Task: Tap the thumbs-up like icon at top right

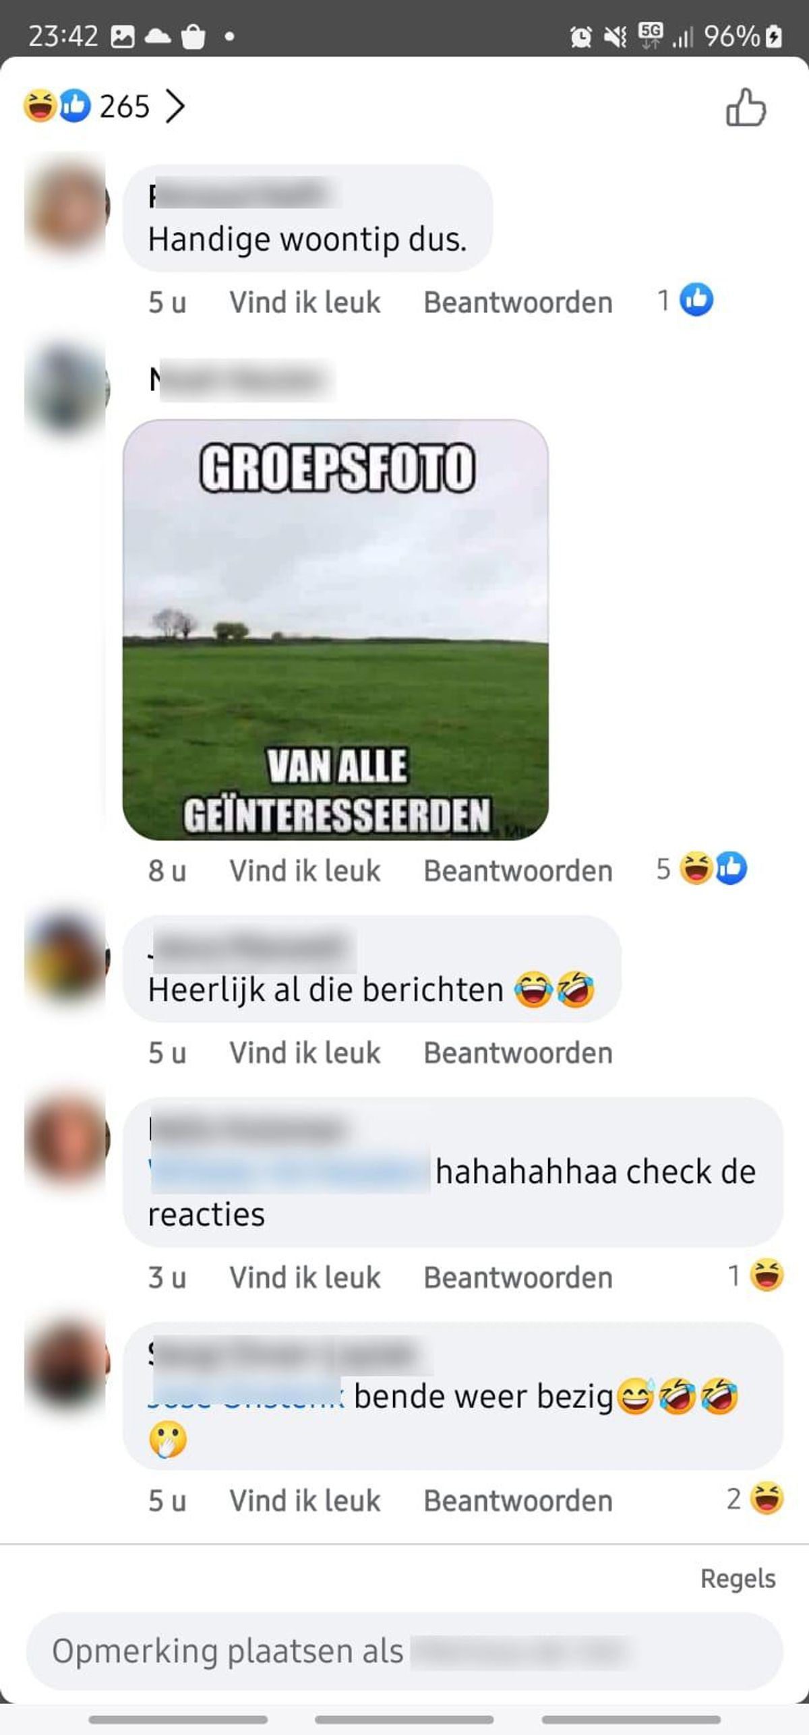Action: coord(746,107)
